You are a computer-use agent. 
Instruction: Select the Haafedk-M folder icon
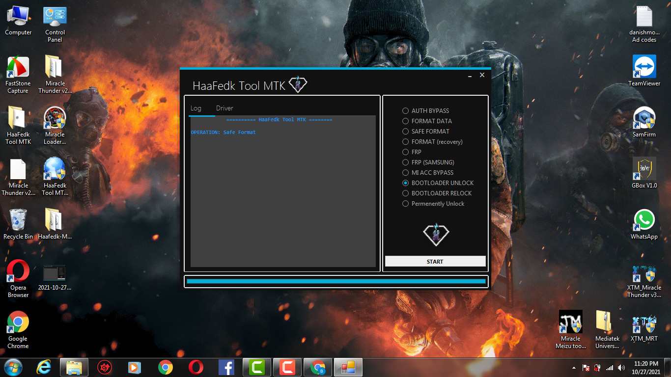[x=55, y=224]
